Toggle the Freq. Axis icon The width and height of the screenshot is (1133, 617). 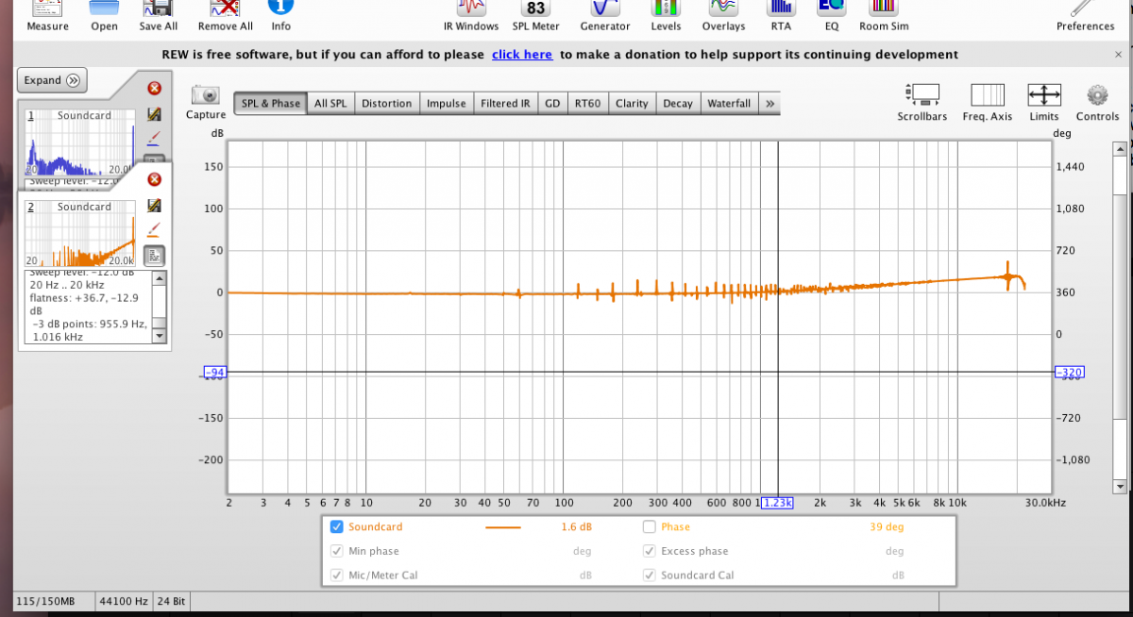988,94
